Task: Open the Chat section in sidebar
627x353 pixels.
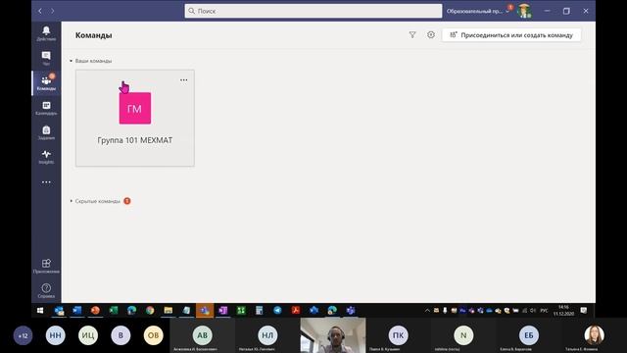Action: pyautogui.click(x=46, y=58)
